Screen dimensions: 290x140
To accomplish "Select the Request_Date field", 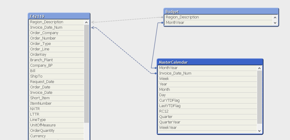I will coord(56,82).
